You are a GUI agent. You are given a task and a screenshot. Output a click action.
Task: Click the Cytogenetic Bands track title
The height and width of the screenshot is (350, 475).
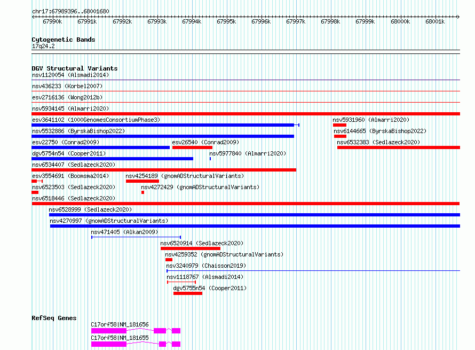point(64,40)
